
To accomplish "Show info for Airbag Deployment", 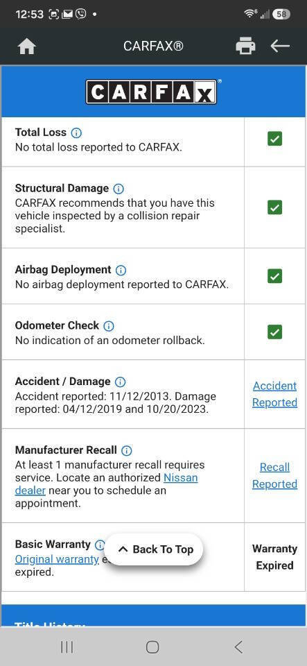I will (121, 270).
